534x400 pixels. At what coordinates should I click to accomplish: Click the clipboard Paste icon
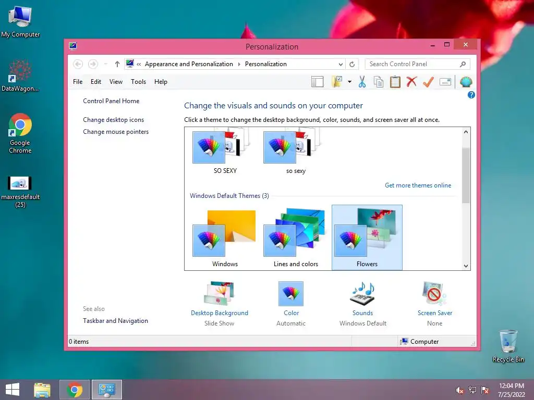click(395, 82)
